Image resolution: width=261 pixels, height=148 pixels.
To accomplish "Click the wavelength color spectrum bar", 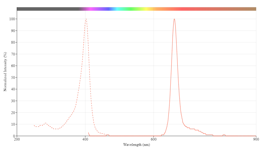I will point(136,9).
